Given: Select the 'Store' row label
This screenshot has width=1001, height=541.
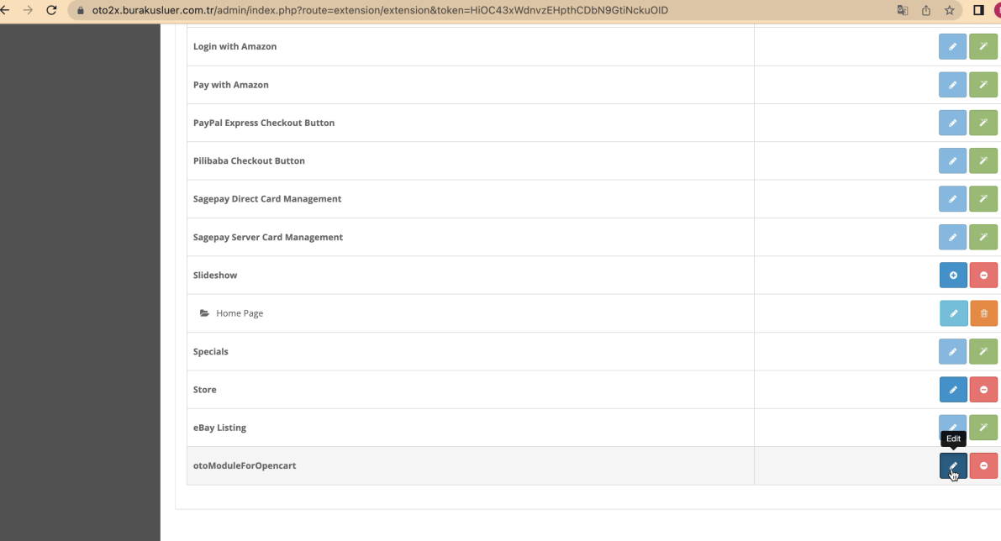Looking at the screenshot, I should [x=205, y=390].
